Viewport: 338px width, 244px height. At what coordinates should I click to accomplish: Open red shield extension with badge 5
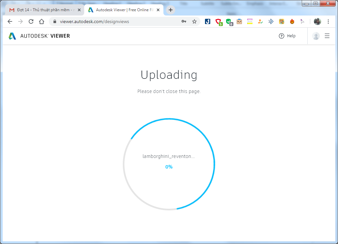(218, 22)
